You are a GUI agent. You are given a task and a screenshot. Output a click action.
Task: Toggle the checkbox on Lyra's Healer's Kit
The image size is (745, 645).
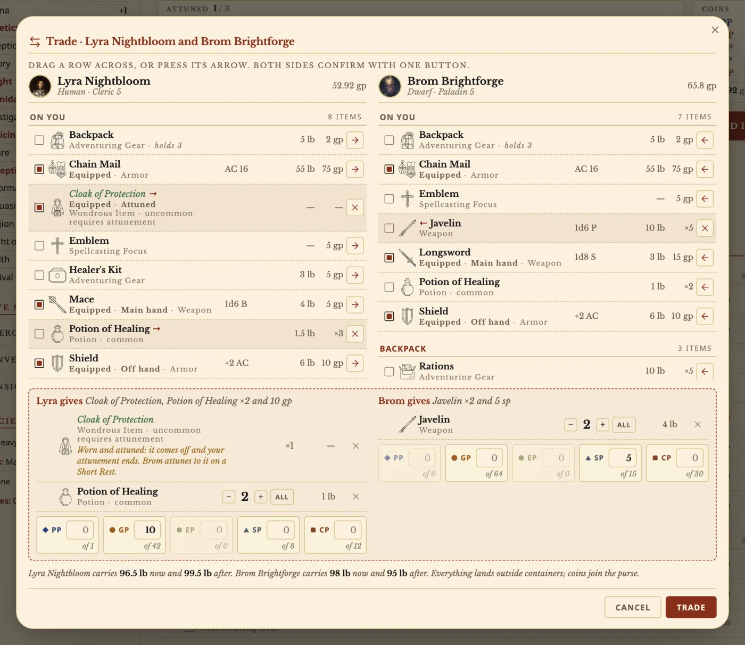(39, 275)
